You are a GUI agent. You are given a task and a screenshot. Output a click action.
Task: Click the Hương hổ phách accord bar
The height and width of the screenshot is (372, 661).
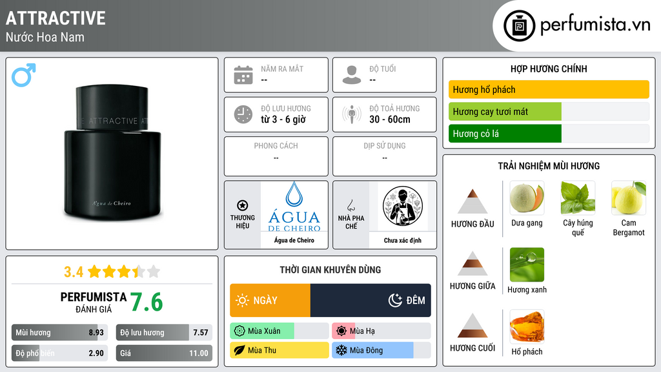tap(549, 89)
